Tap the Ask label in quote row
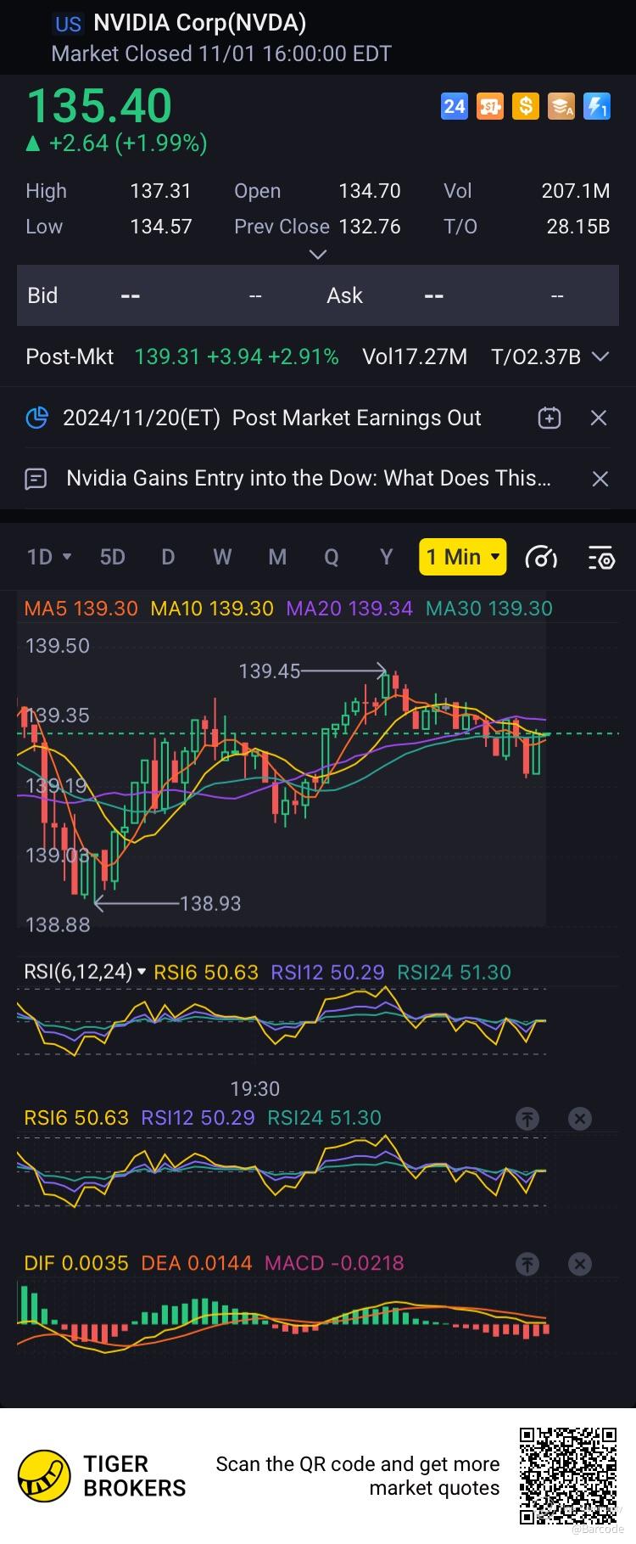The image size is (636, 1544). (x=344, y=295)
